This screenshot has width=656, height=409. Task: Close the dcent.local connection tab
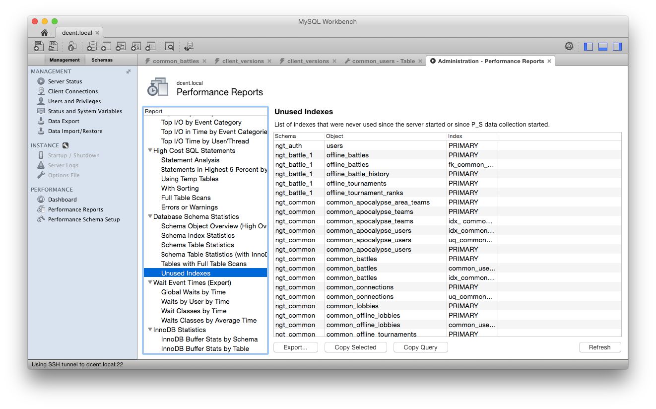tap(97, 33)
